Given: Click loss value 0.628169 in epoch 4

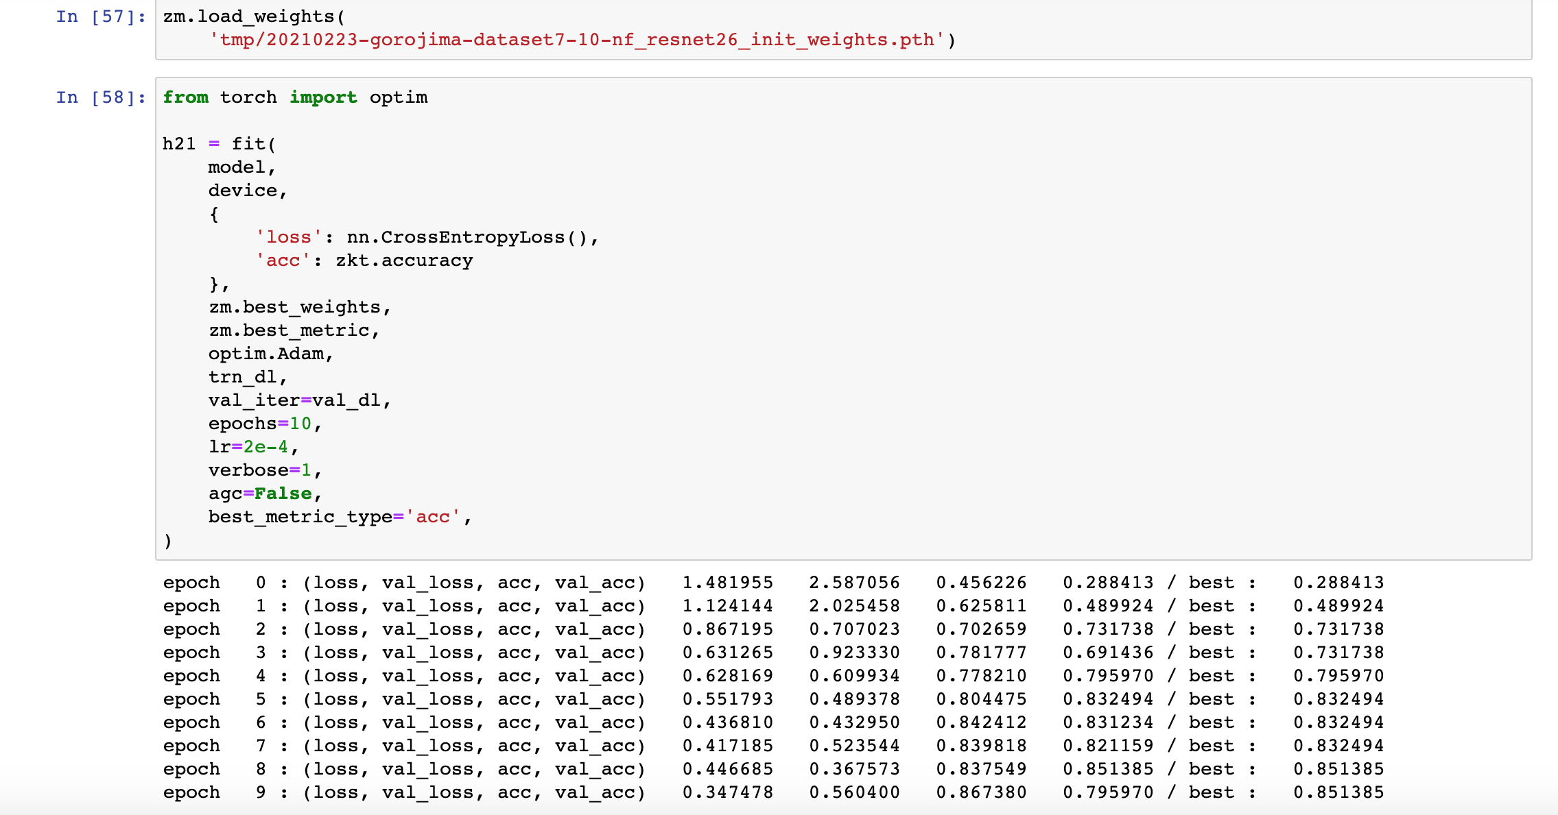Looking at the screenshot, I should pyautogui.click(x=728, y=676).
